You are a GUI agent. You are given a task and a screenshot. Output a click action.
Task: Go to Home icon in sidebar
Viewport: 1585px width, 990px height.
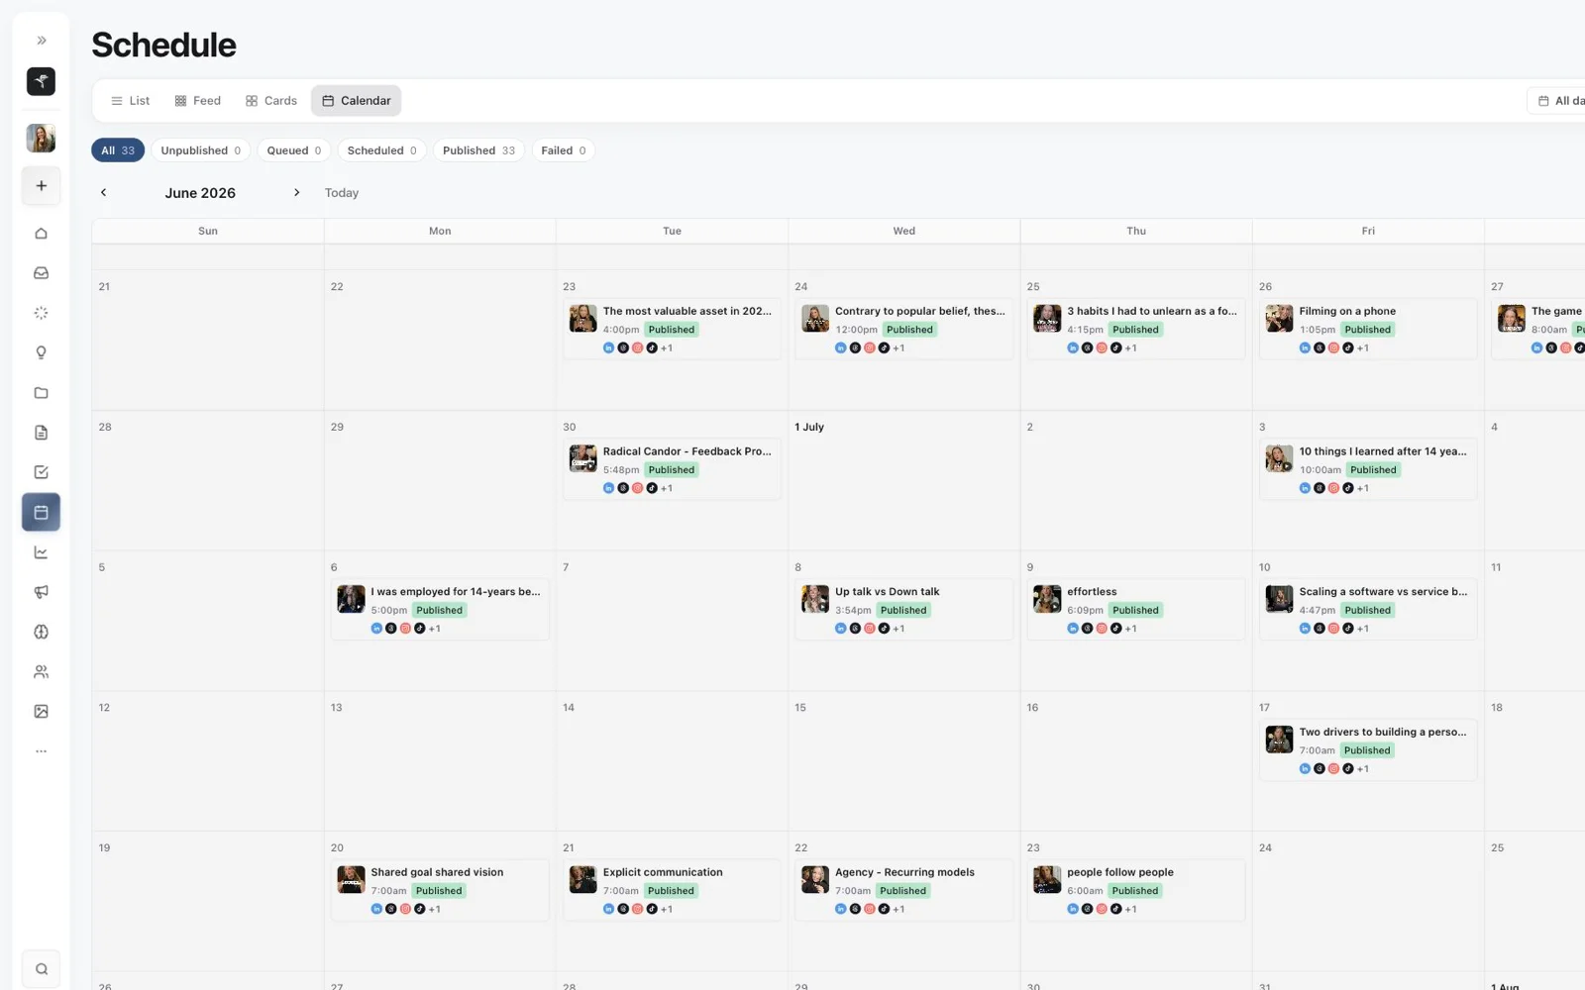point(41,234)
